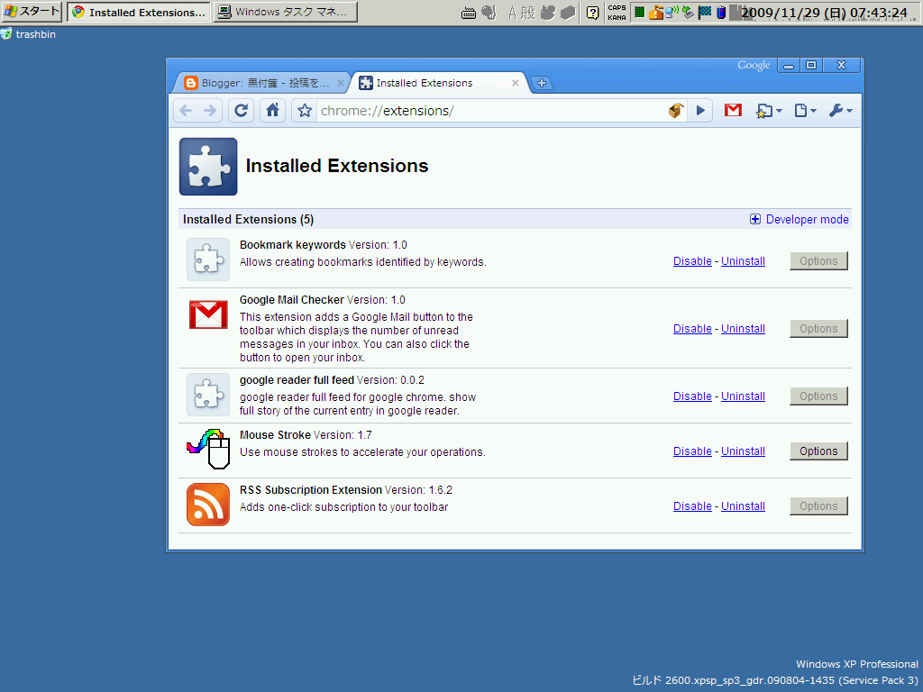This screenshot has height=692, width=923.
Task: Click Options for Google Mail Checker
Action: (x=818, y=329)
